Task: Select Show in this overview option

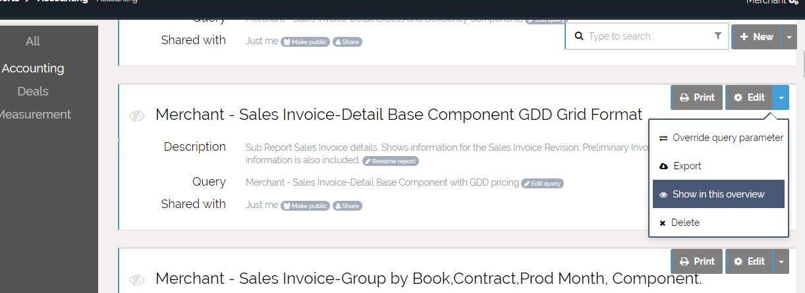Action: pyautogui.click(x=718, y=194)
